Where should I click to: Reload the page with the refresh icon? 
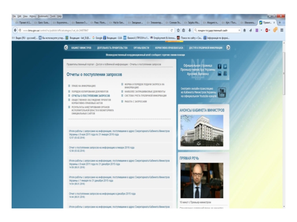tap(172, 30)
